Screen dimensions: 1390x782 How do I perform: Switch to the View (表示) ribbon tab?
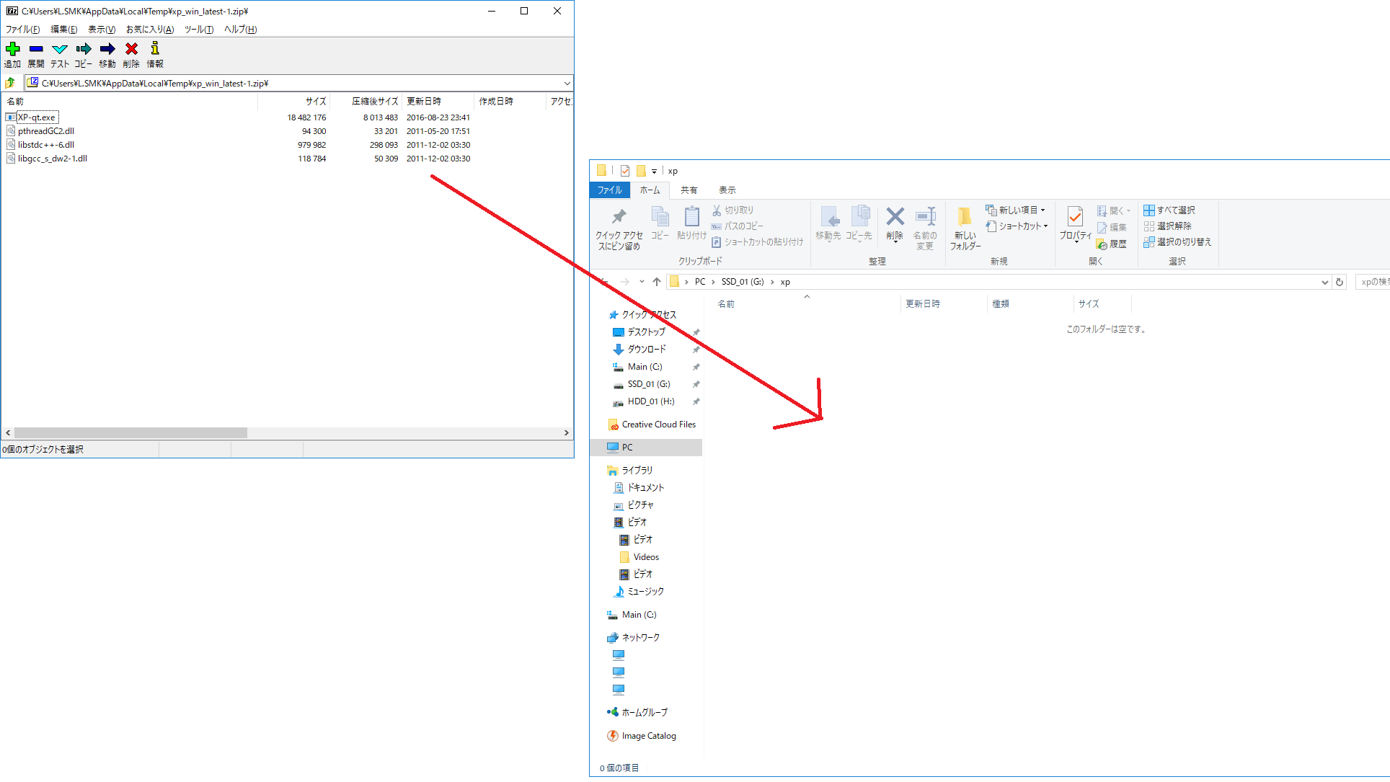[x=727, y=190]
